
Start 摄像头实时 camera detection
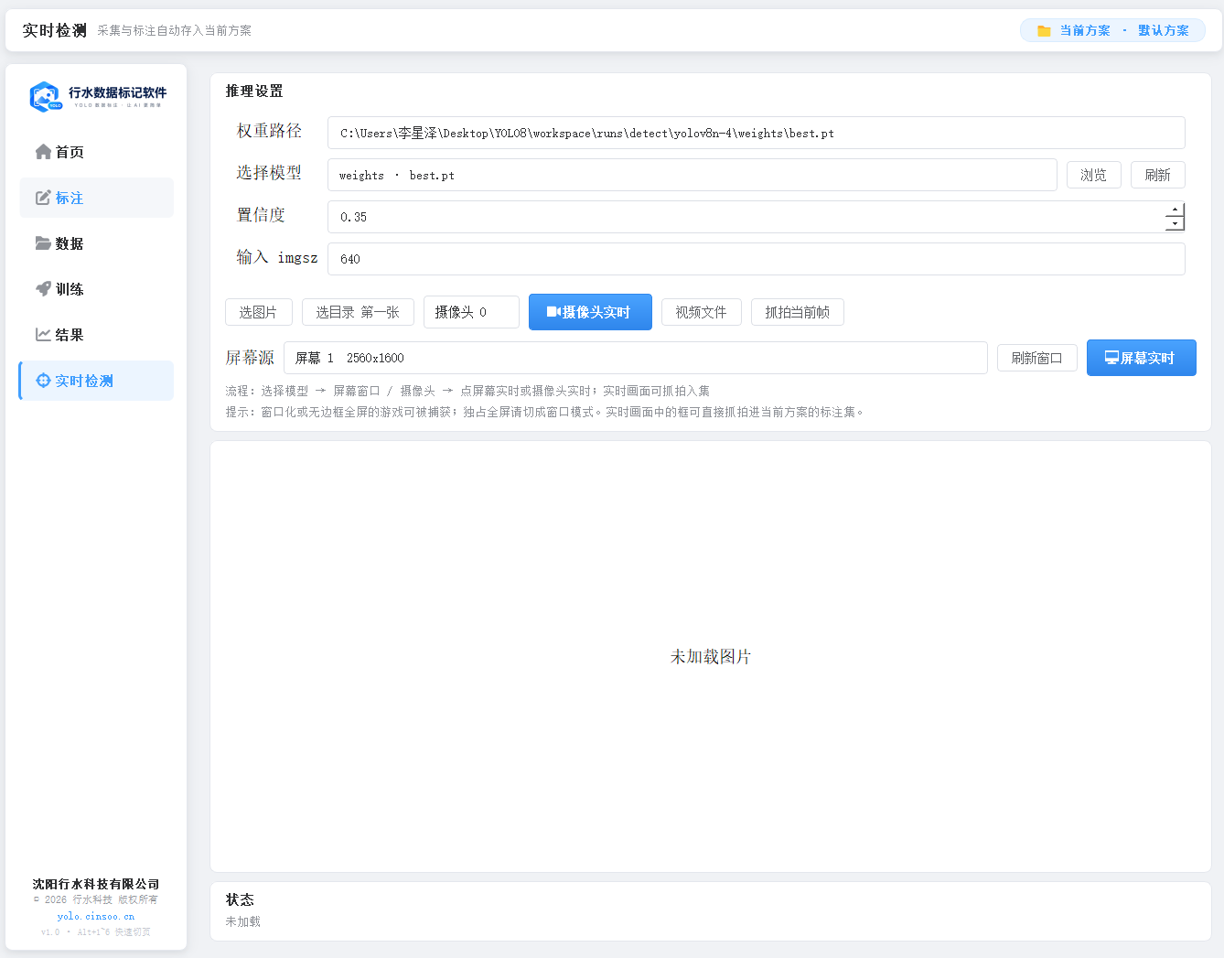590,312
